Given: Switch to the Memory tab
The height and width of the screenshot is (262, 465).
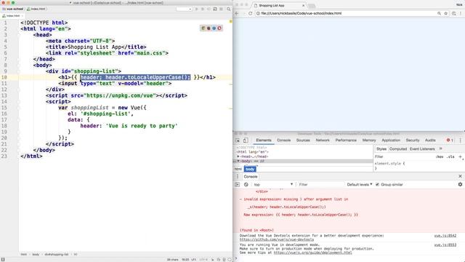Looking at the screenshot, I should [369, 140].
